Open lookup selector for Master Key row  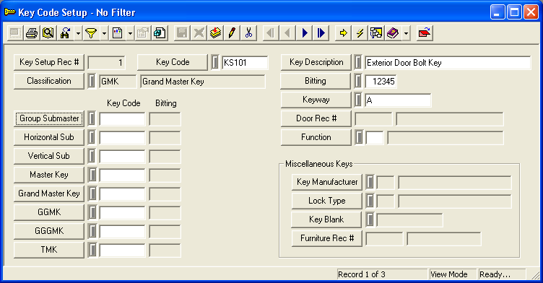(x=92, y=175)
